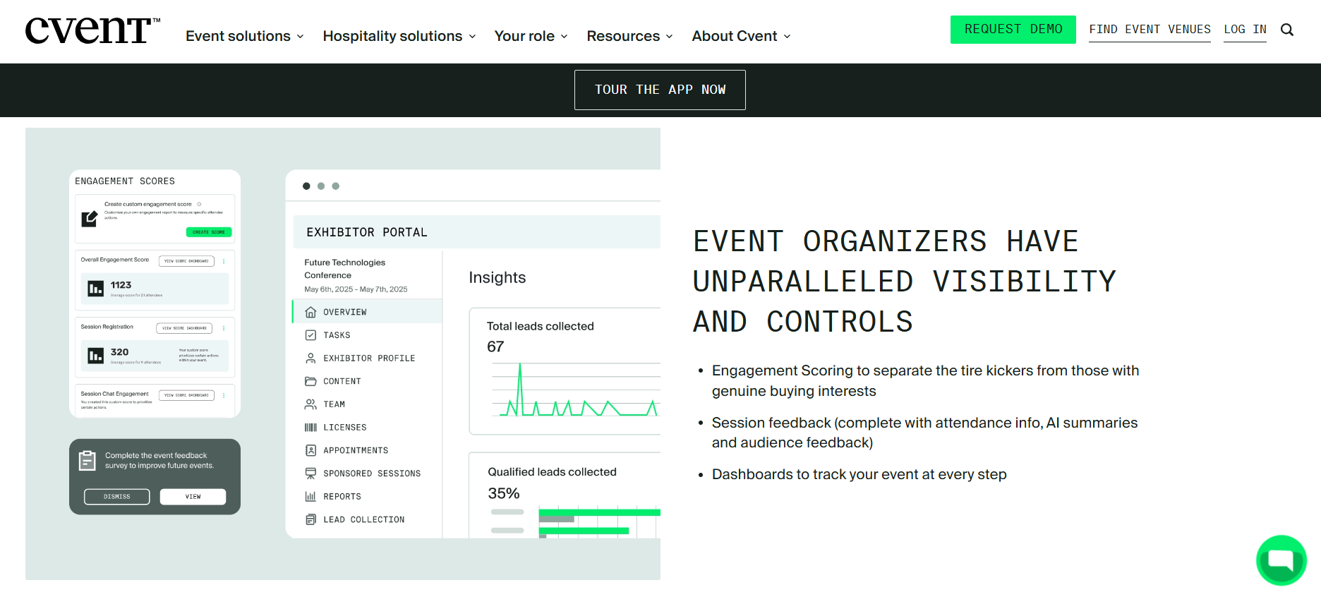Click the Engagement Scores panel title
1321x597 pixels.
click(125, 181)
